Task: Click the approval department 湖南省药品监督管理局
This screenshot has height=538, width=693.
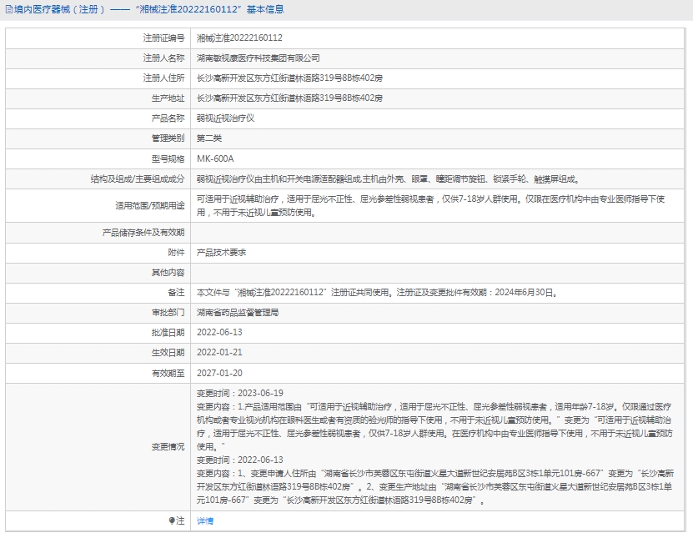Action: tap(238, 312)
